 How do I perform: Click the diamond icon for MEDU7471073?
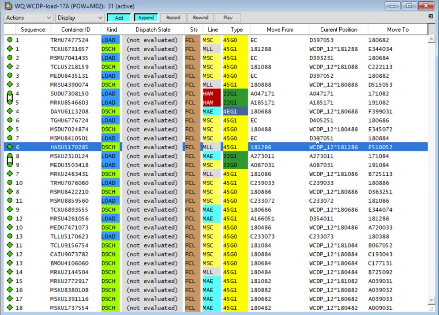(10, 227)
